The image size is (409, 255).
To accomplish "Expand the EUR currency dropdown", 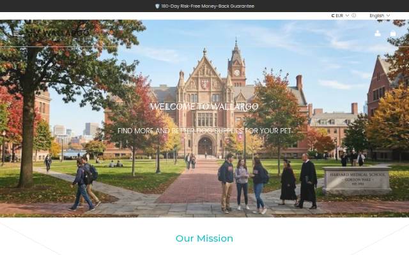I will (x=340, y=15).
